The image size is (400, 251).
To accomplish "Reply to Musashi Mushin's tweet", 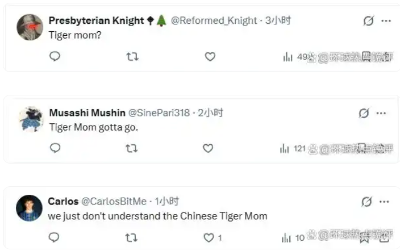I will pyautogui.click(x=55, y=148).
